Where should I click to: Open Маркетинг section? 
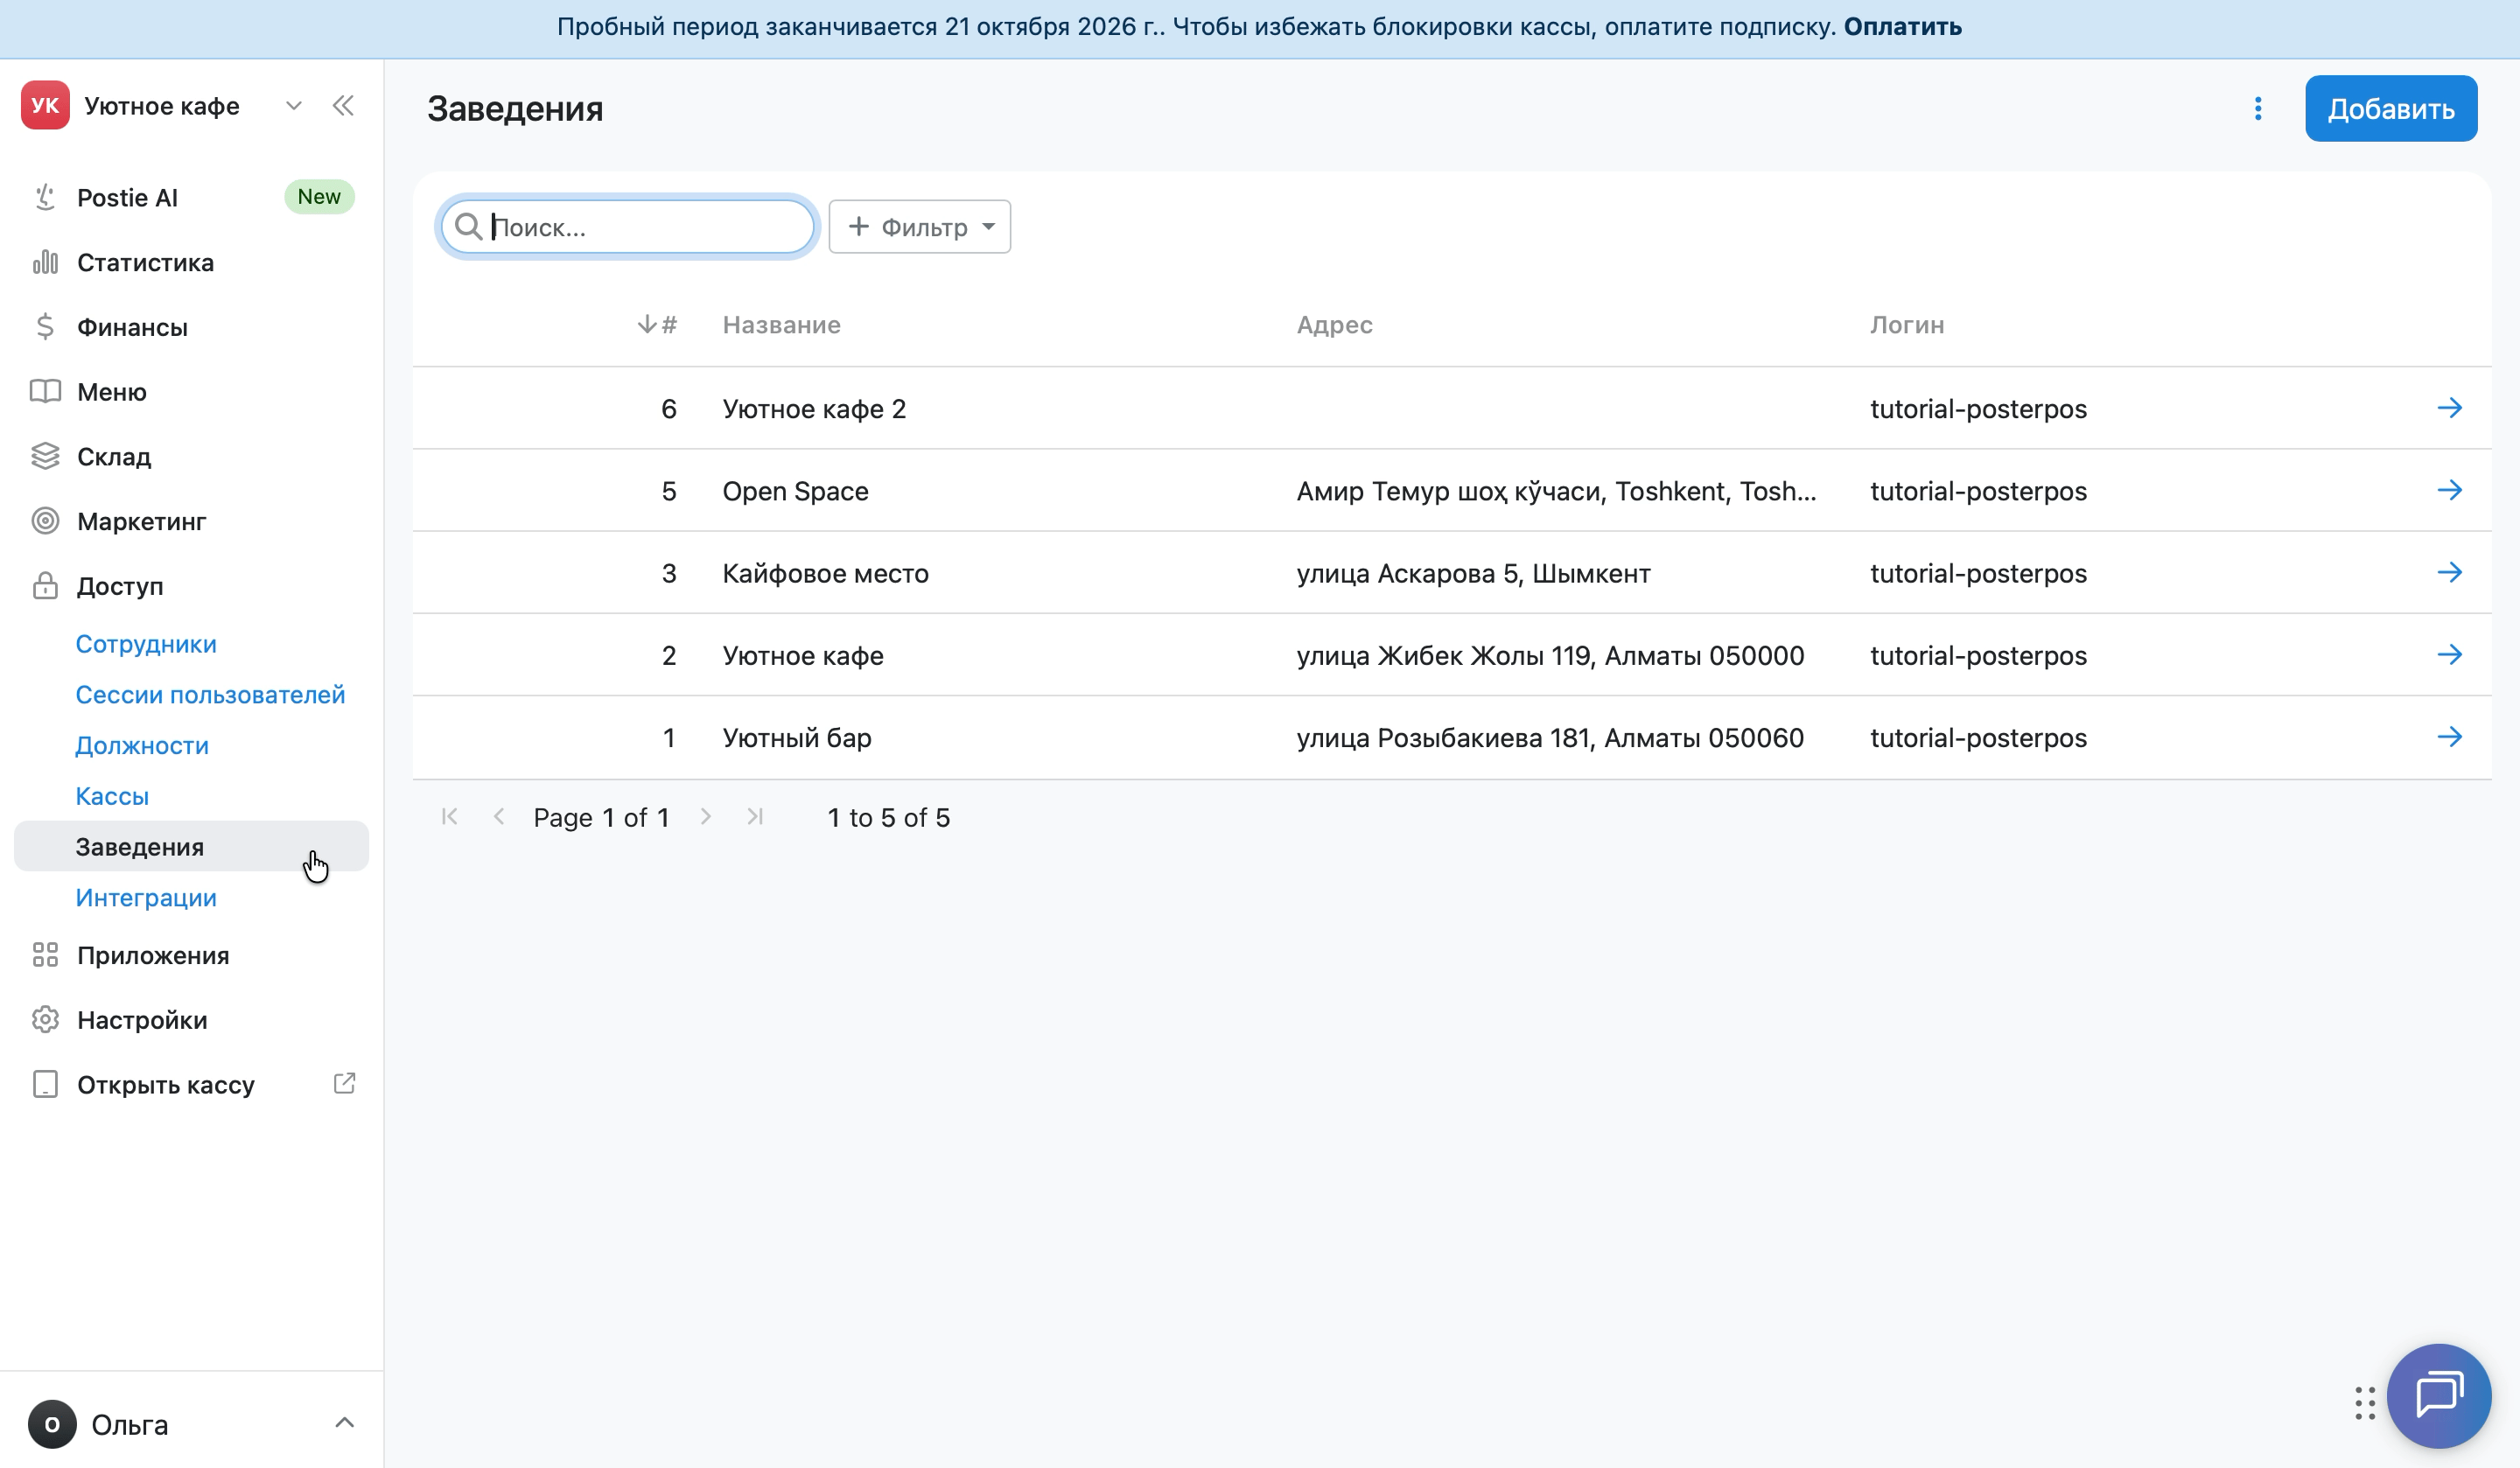click(141, 522)
